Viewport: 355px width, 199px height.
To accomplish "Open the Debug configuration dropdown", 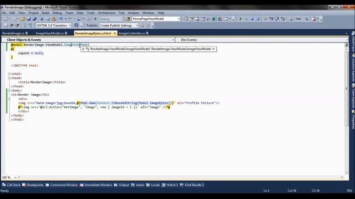I will 111,19.
